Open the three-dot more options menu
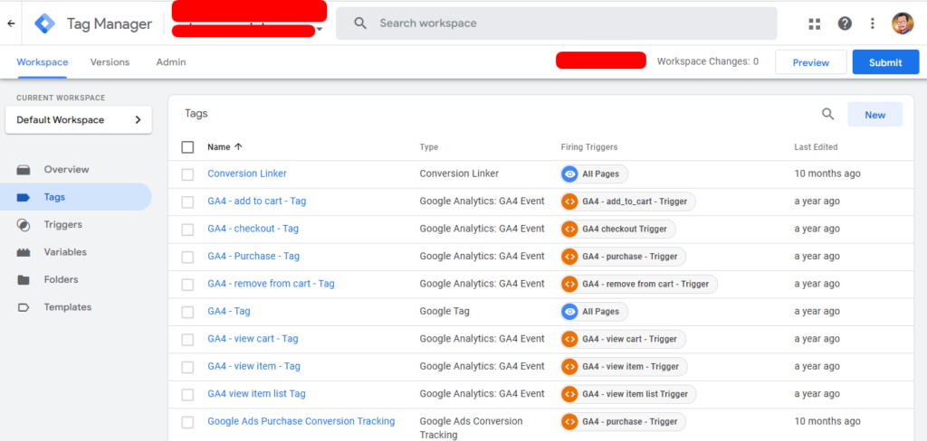Screen dimensions: 927x441 pyautogui.click(x=873, y=23)
